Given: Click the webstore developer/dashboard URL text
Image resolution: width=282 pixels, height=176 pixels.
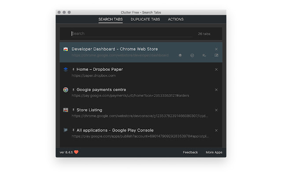Looking at the screenshot, I should pos(120,55).
